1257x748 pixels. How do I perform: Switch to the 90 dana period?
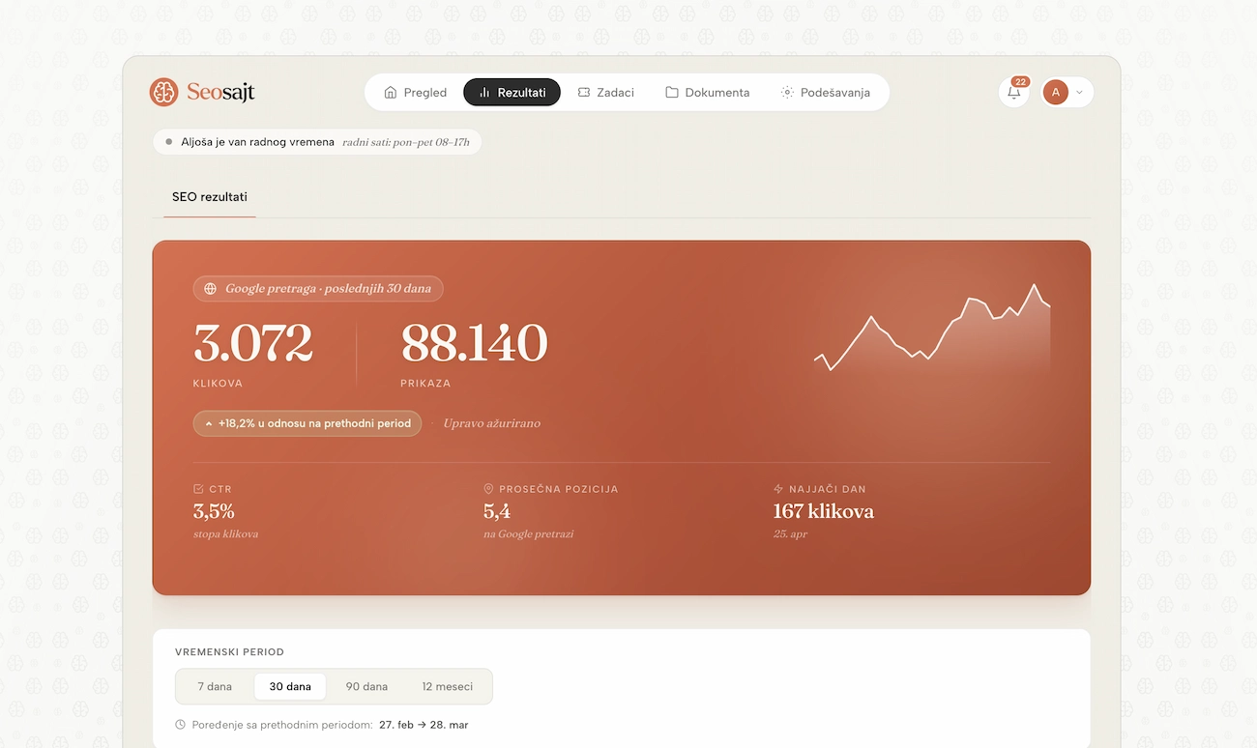click(366, 686)
